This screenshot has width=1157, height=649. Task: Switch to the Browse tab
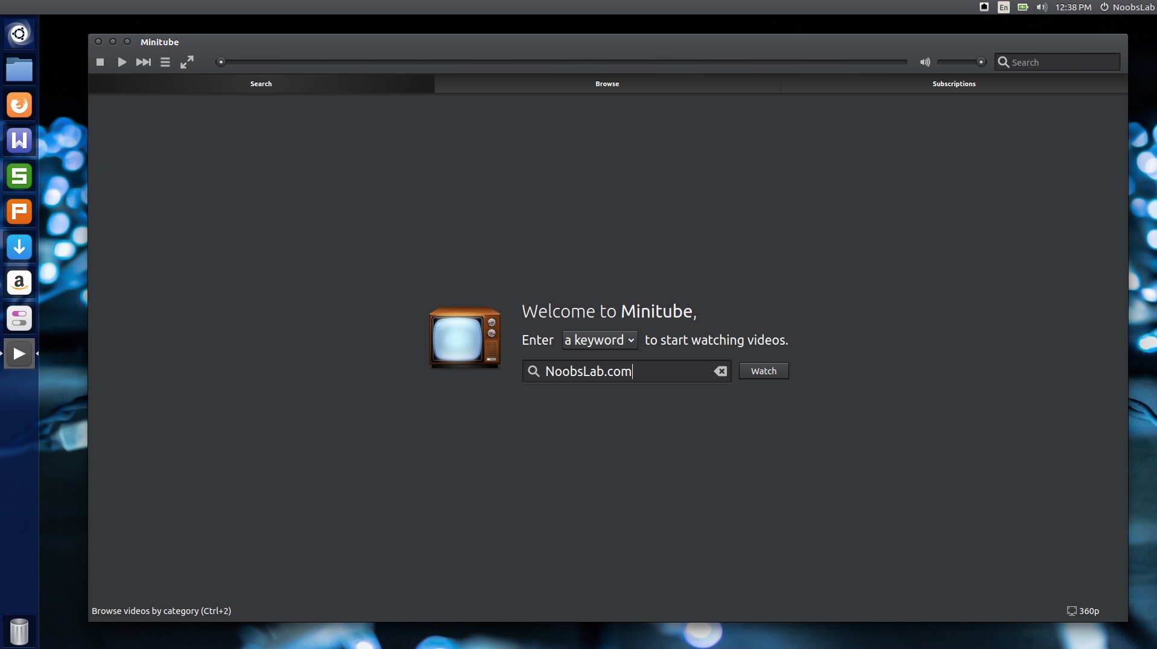607,84
